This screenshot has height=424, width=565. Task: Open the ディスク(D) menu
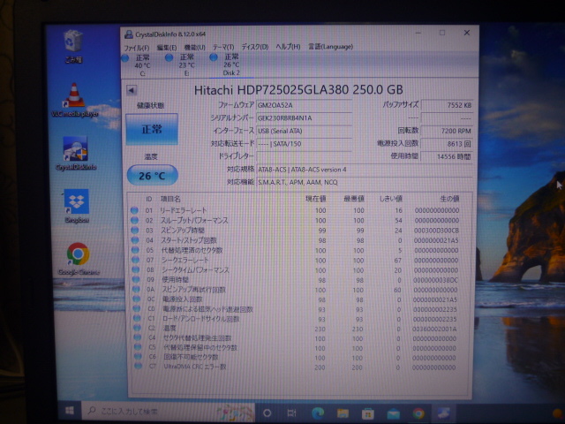pyautogui.click(x=255, y=47)
